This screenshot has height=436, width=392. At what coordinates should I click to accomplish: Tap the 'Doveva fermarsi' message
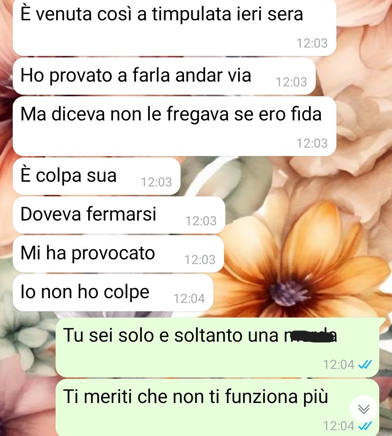(x=119, y=215)
